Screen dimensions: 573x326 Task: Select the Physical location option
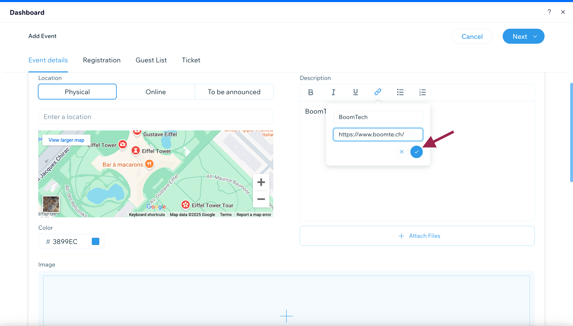click(x=77, y=92)
